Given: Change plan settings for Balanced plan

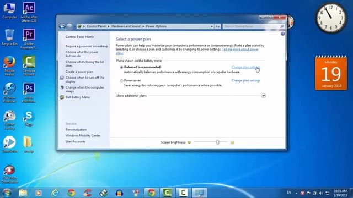Looking at the screenshot, I should pyautogui.click(x=246, y=67).
